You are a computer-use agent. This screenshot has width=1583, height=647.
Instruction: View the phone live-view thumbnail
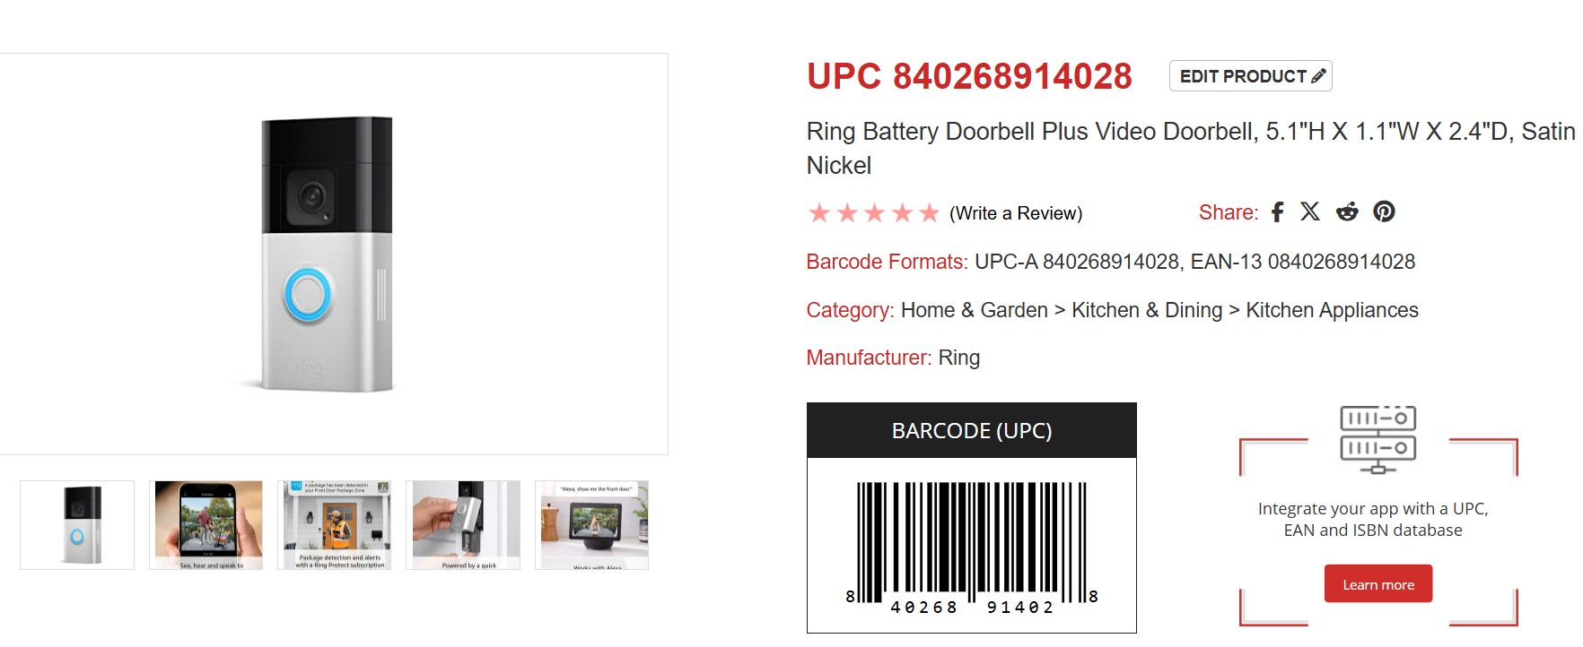point(206,525)
